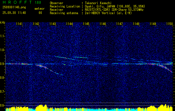Click time marker 1149
The width and height of the screenshot is (175, 111).
[153, 24]
